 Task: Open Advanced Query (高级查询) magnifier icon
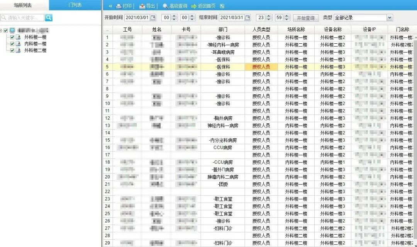tap(165, 6)
